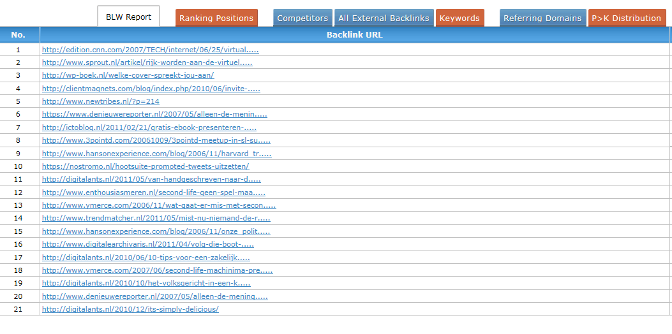The width and height of the screenshot is (672, 334).
Task: Open the trendmatcher.nl mist-nu-niemand link
Action: point(156,218)
